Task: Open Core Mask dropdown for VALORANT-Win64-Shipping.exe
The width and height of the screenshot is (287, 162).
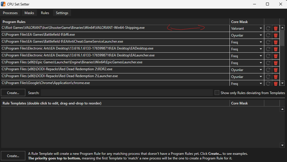Action: [247, 28]
